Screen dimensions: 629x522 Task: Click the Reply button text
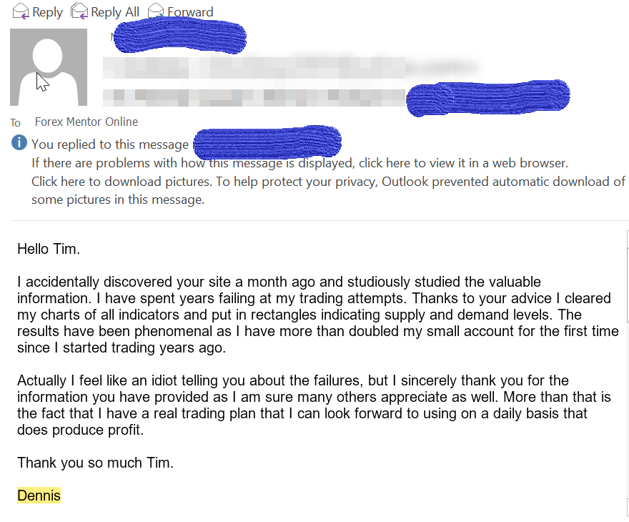47,12
